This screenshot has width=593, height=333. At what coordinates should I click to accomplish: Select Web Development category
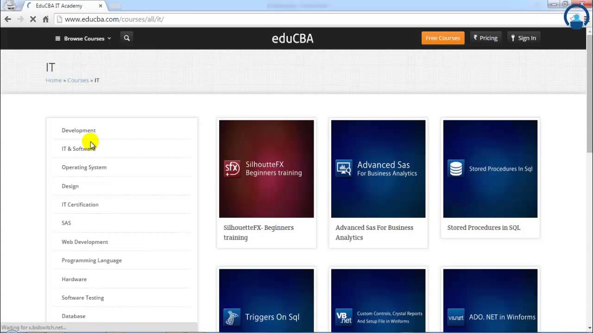coord(85,242)
